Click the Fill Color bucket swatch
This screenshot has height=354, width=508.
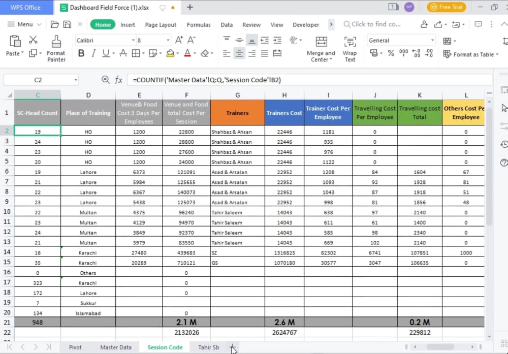(170, 53)
